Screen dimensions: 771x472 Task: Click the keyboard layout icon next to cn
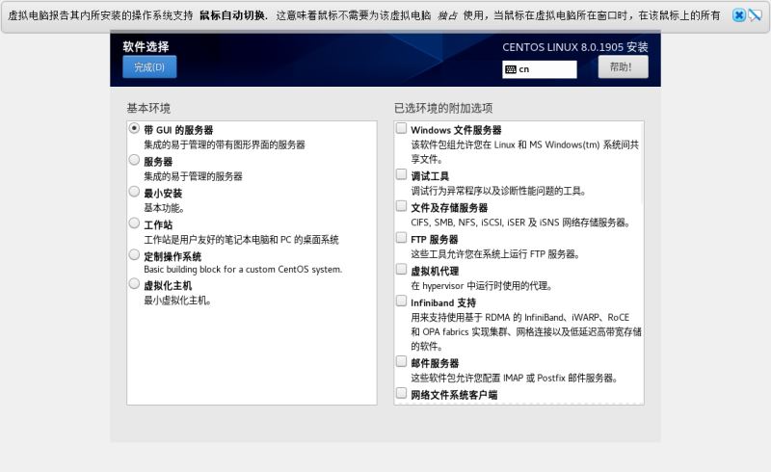[510, 69]
